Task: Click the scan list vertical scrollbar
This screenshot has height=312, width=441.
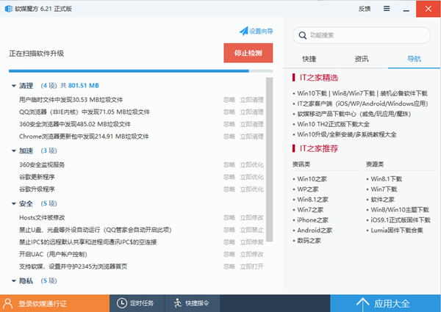Action: (x=270, y=159)
